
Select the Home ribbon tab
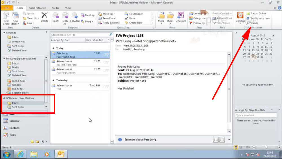click(x=20, y=8)
